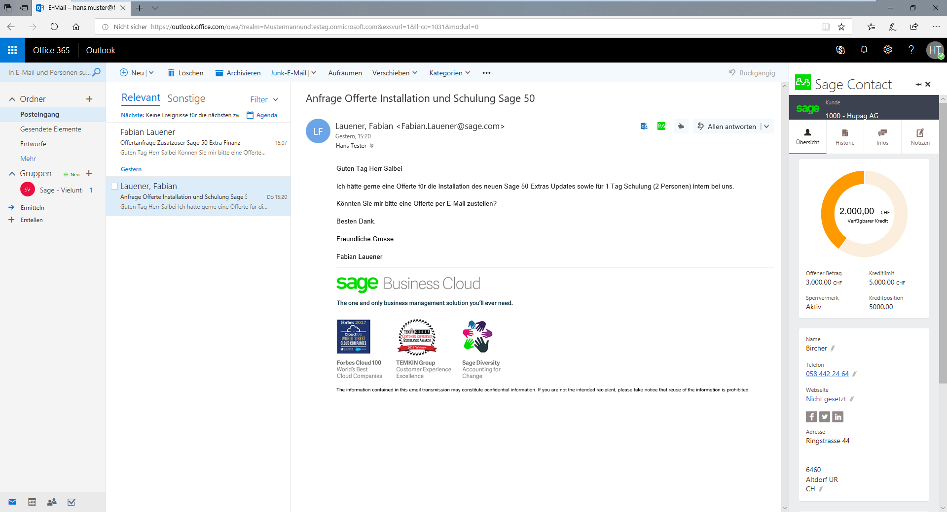Viewport: 947px width, 512px height.
Task: Click the search mail and people field
Action: pyautogui.click(x=49, y=72)
